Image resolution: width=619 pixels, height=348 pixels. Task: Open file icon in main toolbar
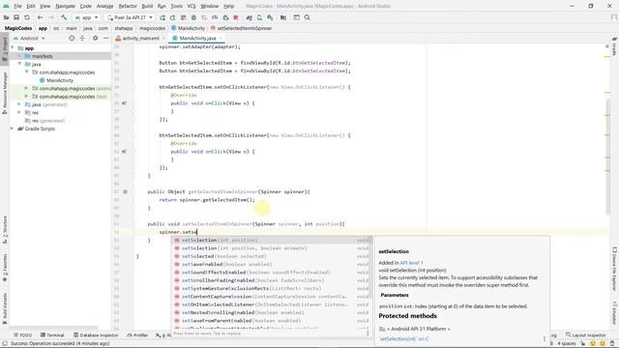click(6, 17)
